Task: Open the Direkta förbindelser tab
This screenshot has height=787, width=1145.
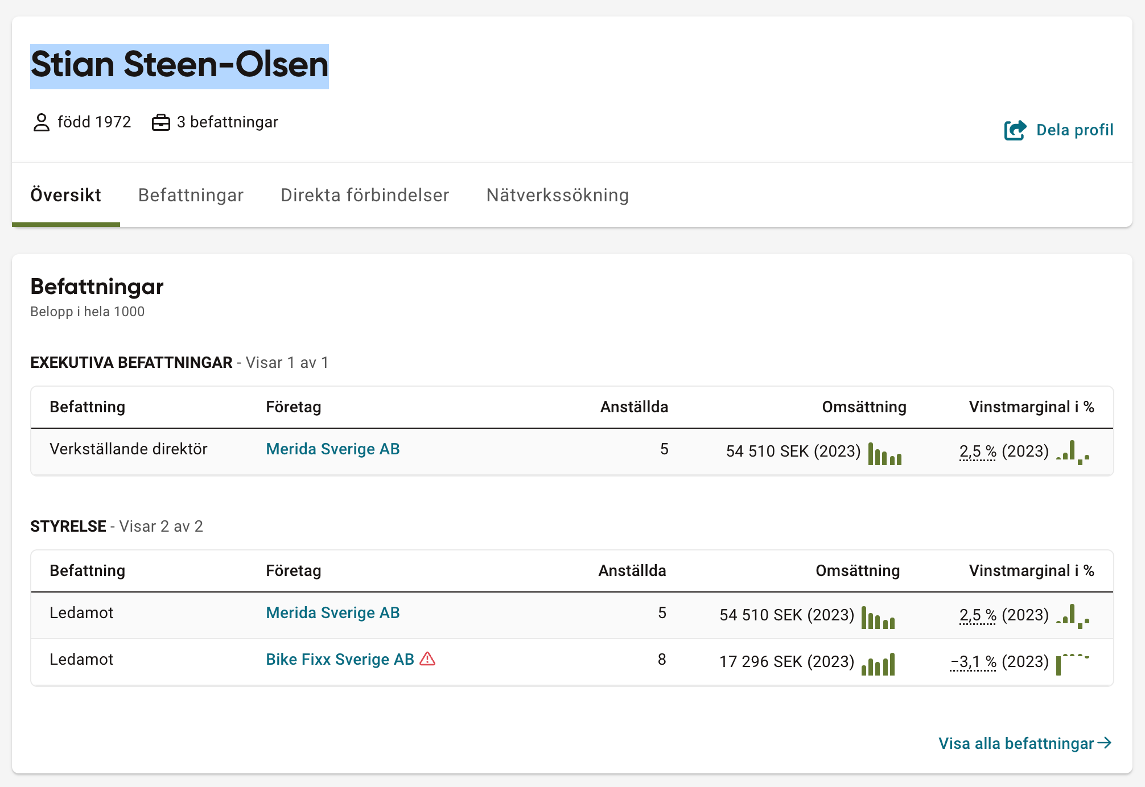Action: pyautogui.click(x=365, y=195)
